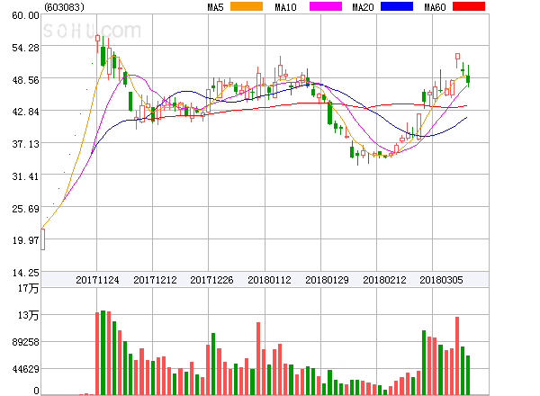Screen dimensions: 540x396
Task: Click the 54.28 price axis label
Action: (x=25, y=48)
